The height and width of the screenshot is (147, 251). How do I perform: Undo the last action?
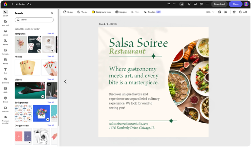pos(169,4)
